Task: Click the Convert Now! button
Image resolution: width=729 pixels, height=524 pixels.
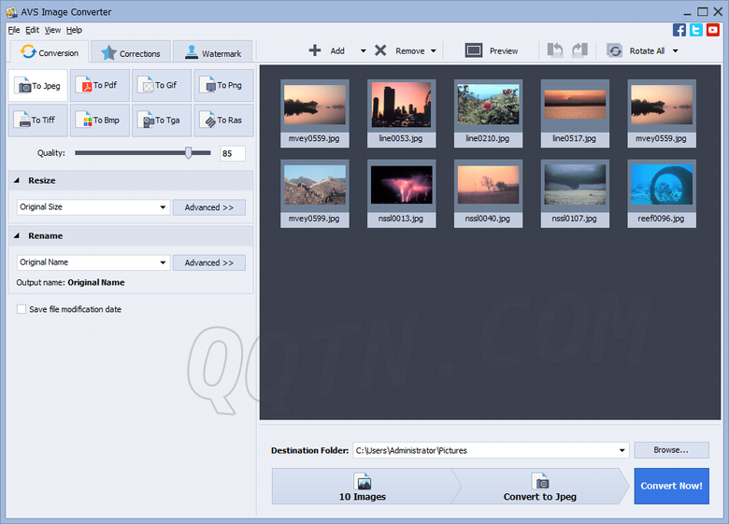Action: point(671,487)
